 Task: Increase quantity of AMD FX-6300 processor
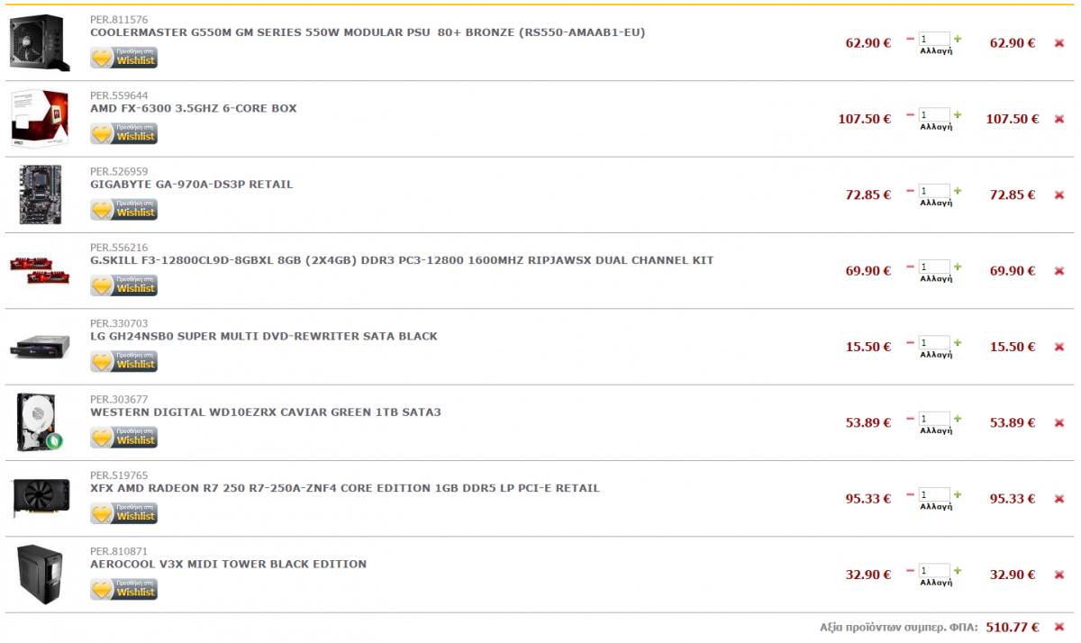(x=958, y=114)
